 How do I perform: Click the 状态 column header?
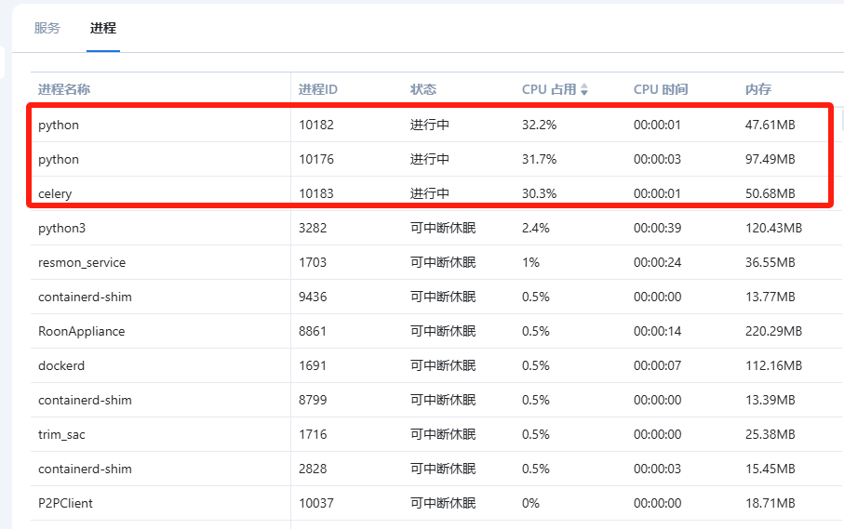[423, 89]
